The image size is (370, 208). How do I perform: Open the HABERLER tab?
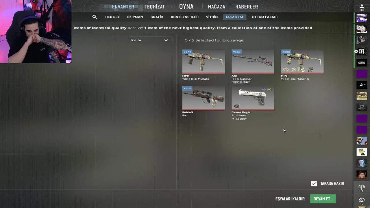pyautogui.click(x=247, y=7)
